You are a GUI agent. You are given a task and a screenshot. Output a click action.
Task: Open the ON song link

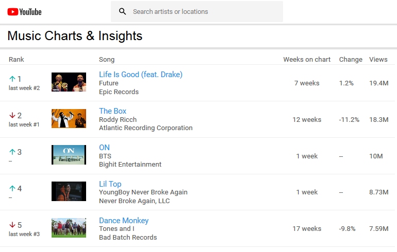[104, 148]
